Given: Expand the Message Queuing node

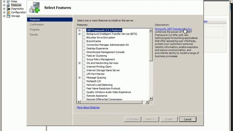Looking at the screenshot, I should [x=79, y=78].
